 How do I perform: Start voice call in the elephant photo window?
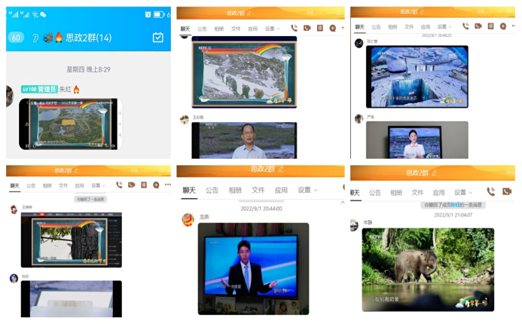(490, 192)
